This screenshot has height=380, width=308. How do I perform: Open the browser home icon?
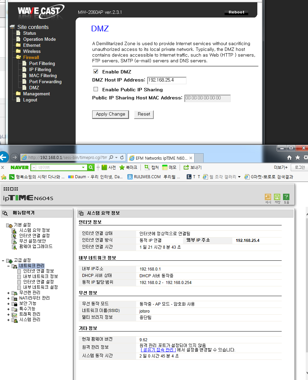(289, 158)
